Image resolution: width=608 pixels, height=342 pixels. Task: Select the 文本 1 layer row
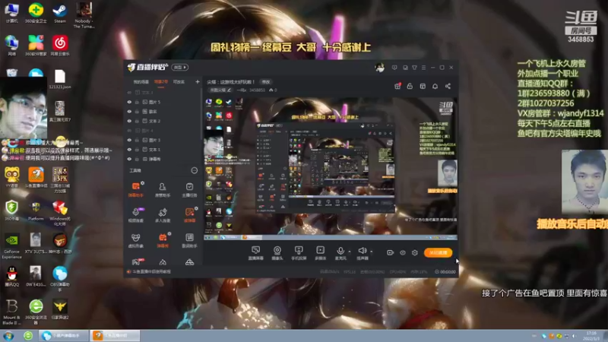click(x=163, y=149)
